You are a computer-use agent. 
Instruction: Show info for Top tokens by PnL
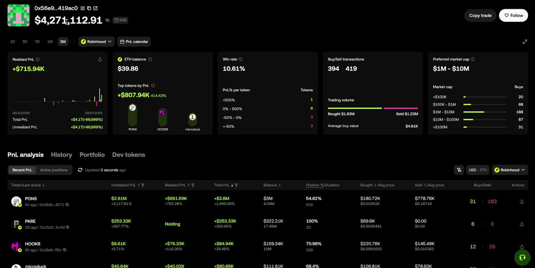[153, 86]
